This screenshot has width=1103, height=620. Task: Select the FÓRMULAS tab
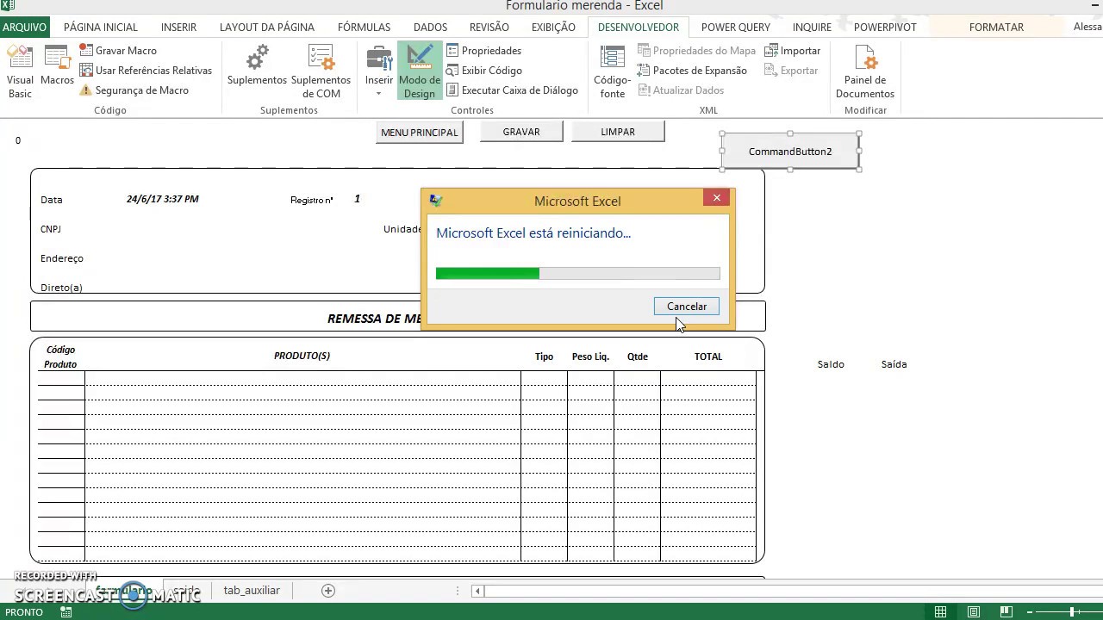[x=365, y=28]
